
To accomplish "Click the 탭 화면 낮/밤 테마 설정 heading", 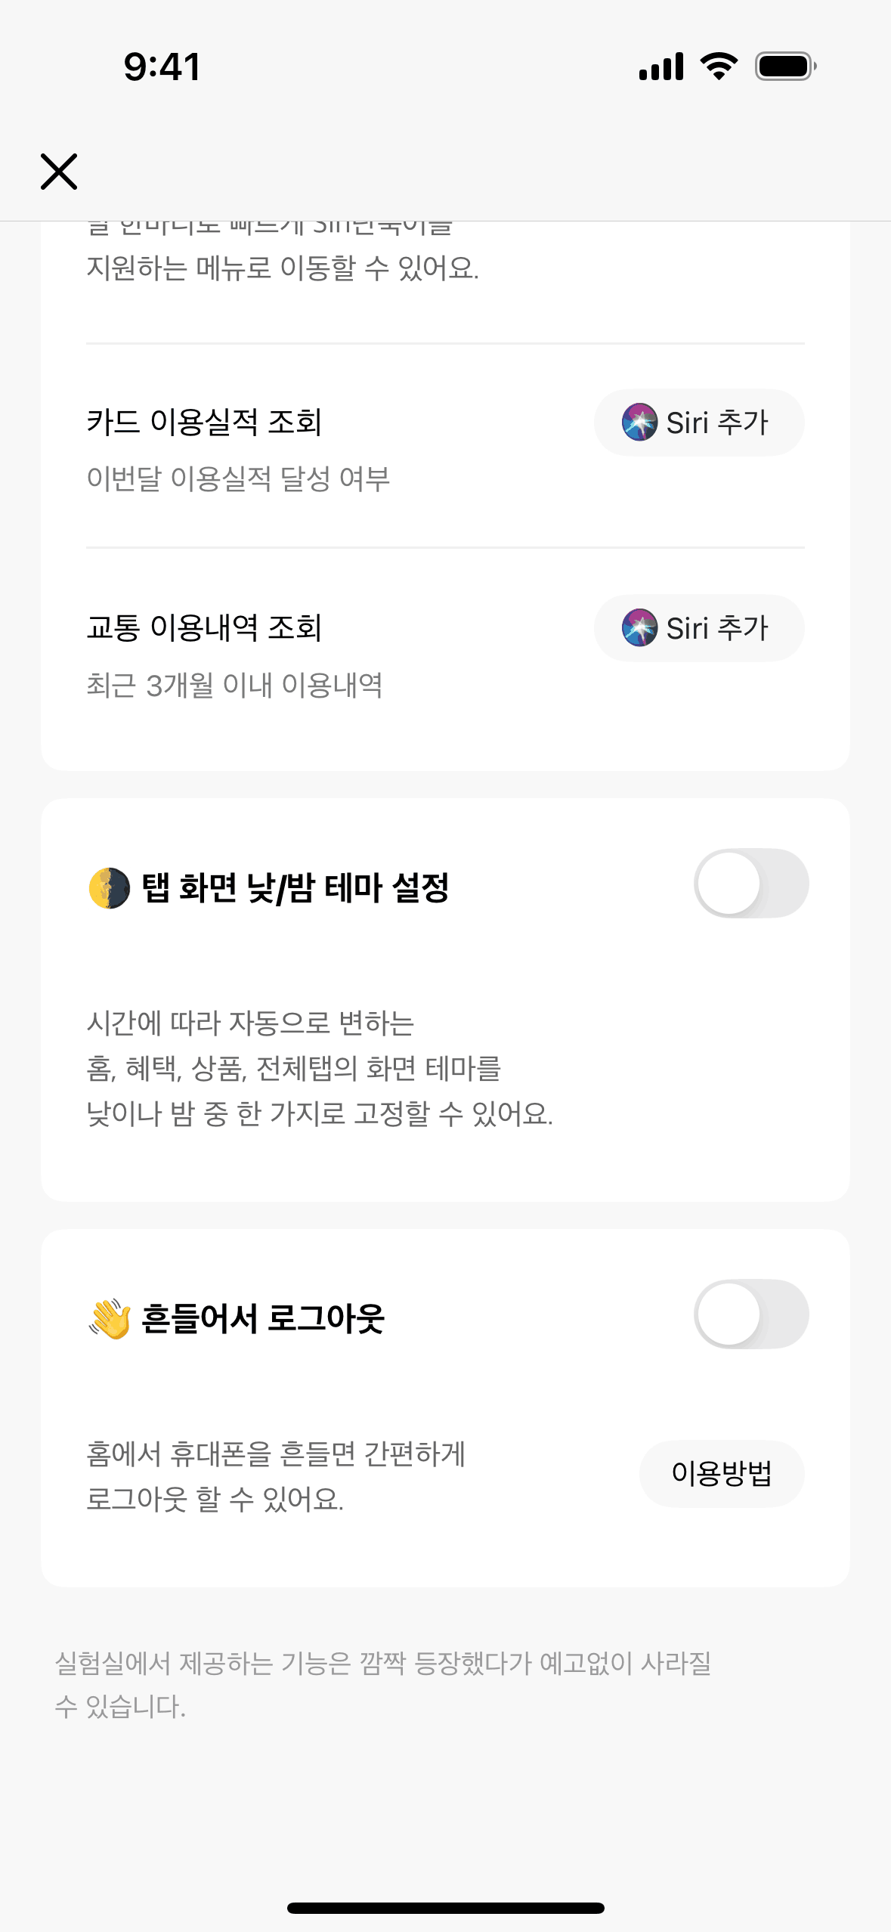I will point(295,887).
